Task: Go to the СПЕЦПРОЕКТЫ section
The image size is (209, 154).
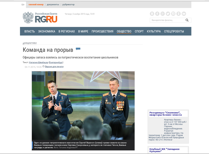Action: (x=174, y=31)
